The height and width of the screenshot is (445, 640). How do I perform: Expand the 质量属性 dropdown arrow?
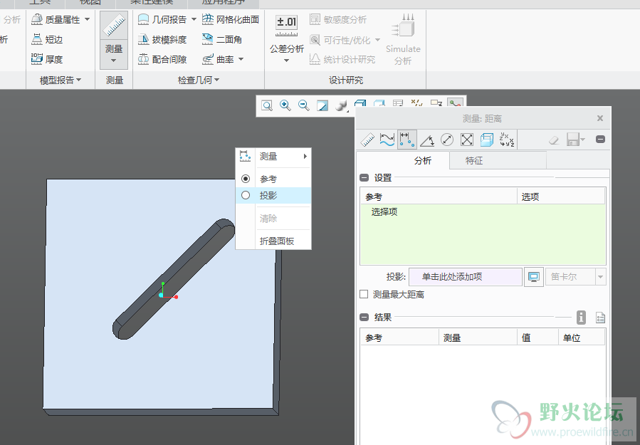pyautogui.click(x=87, y=19)
